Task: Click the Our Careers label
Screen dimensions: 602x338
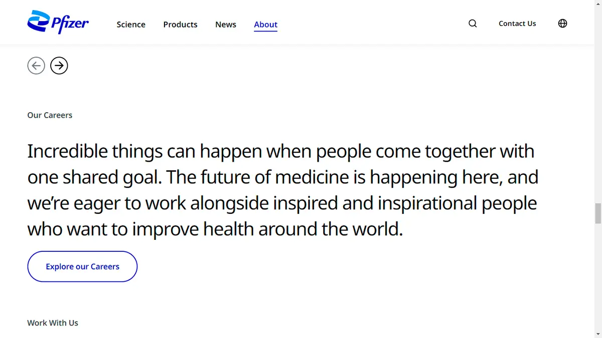Action: coord(50,115)
